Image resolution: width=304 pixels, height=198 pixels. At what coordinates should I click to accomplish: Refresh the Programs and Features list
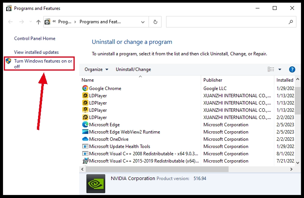point(155,22)
